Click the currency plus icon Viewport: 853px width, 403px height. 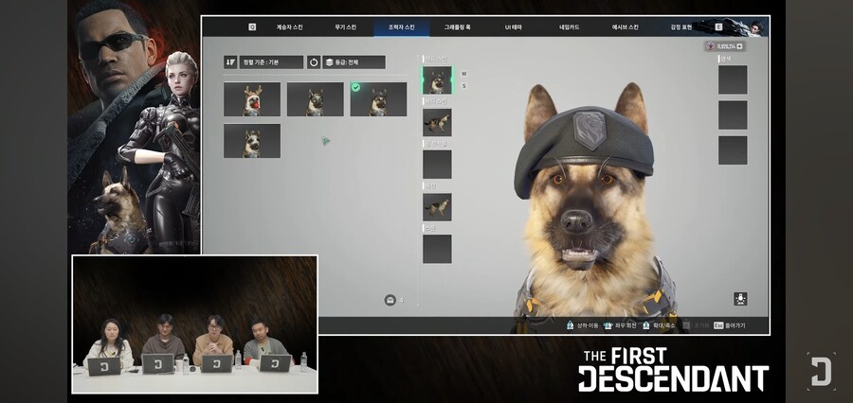tap(740, 45)
